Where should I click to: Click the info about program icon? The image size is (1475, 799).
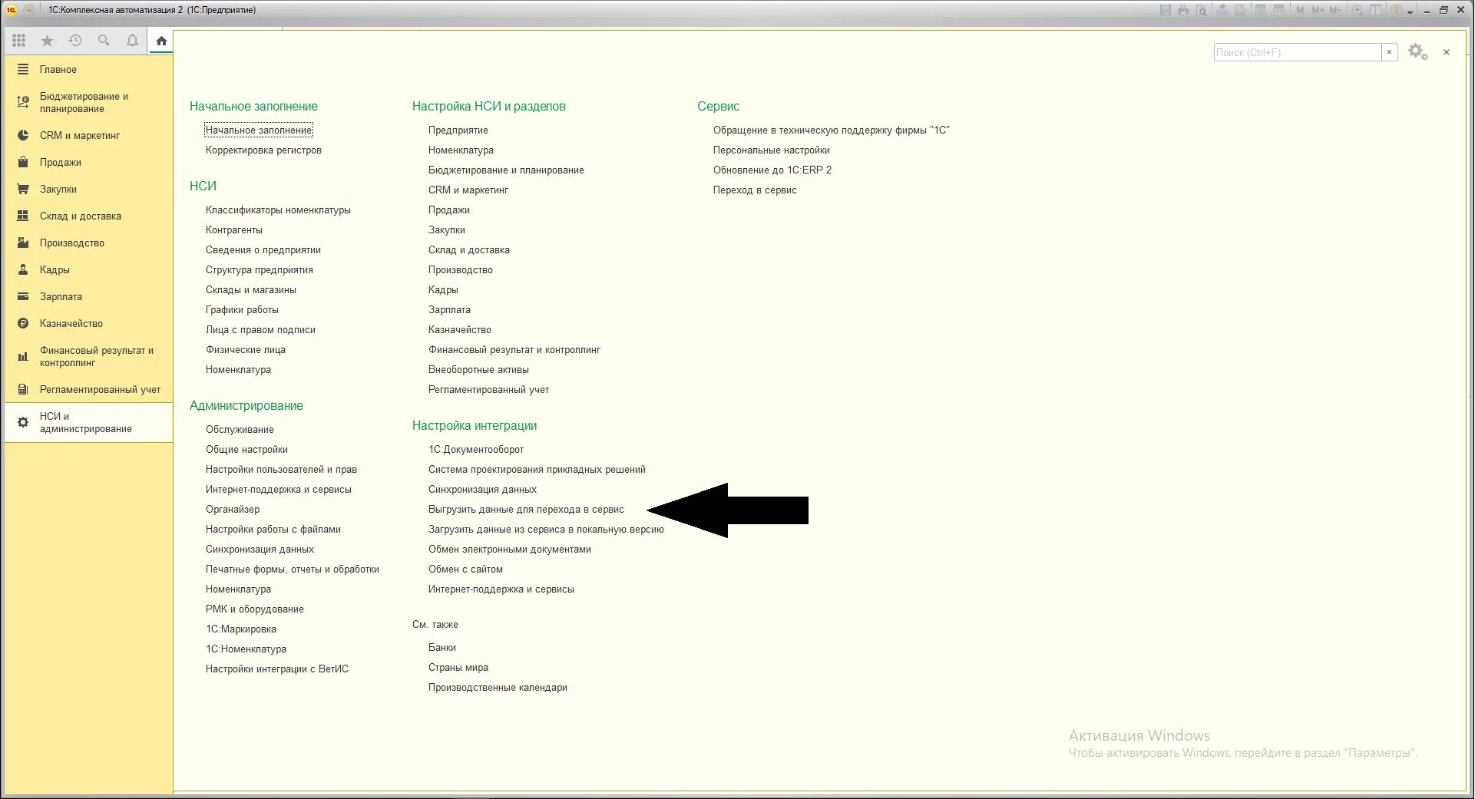[1396, 10]
